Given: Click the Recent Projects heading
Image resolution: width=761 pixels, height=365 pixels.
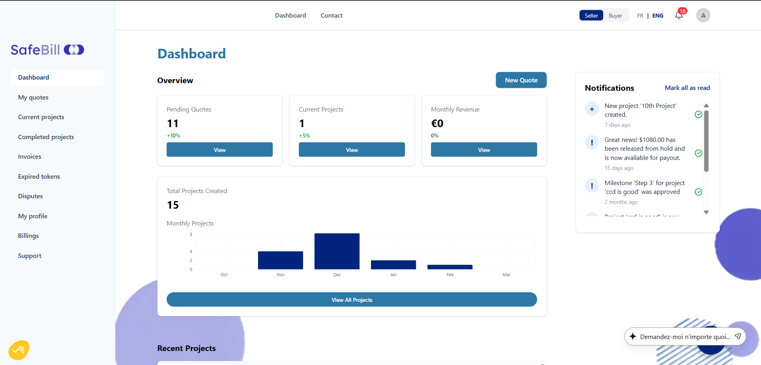Looking at the screenshot, I should coord(186,348).
